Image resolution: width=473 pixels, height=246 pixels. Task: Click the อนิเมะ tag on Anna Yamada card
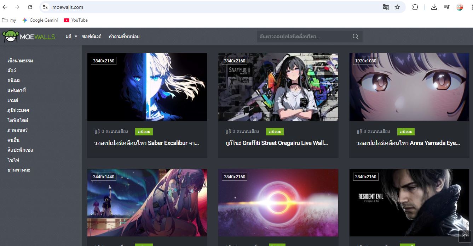(x=406, y=132)
